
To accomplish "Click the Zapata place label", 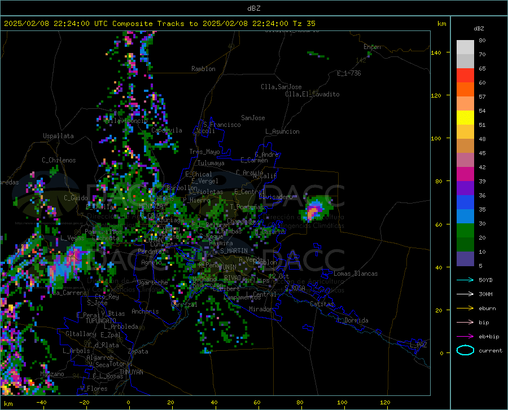I will tap(138, 351).
